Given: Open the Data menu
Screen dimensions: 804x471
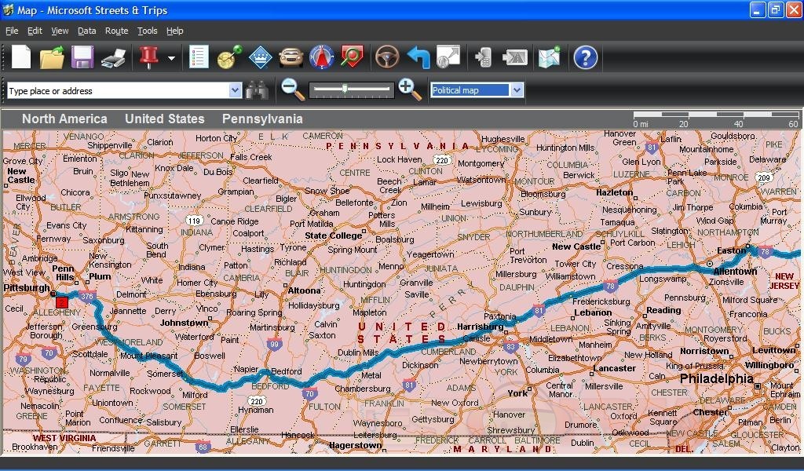Looking at the screenshot, I should coord(86,31).
